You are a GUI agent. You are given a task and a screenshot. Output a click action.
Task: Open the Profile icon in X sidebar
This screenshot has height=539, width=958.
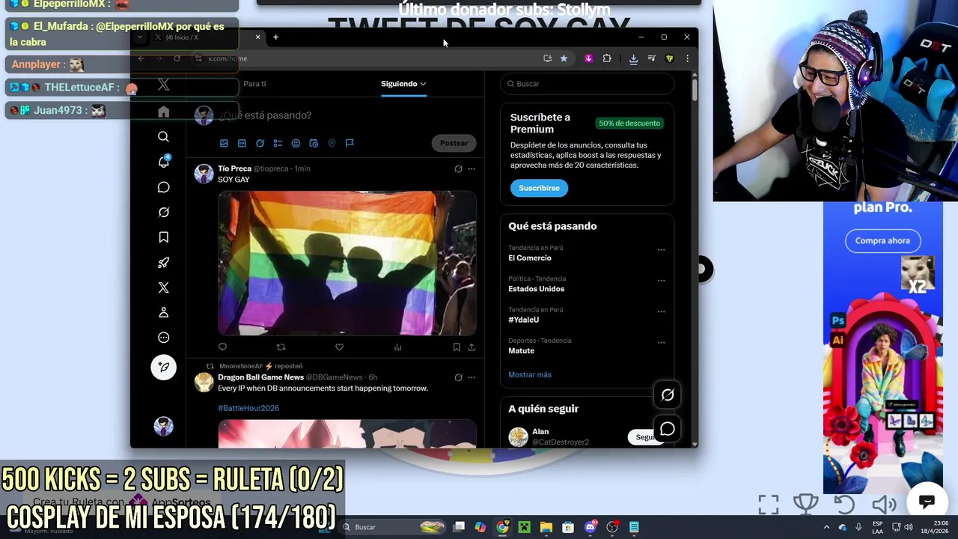[163, 312]
